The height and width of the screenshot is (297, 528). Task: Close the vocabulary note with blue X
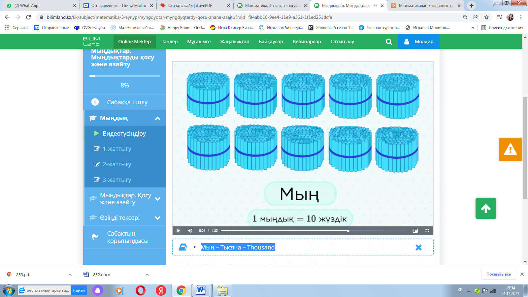418,247
